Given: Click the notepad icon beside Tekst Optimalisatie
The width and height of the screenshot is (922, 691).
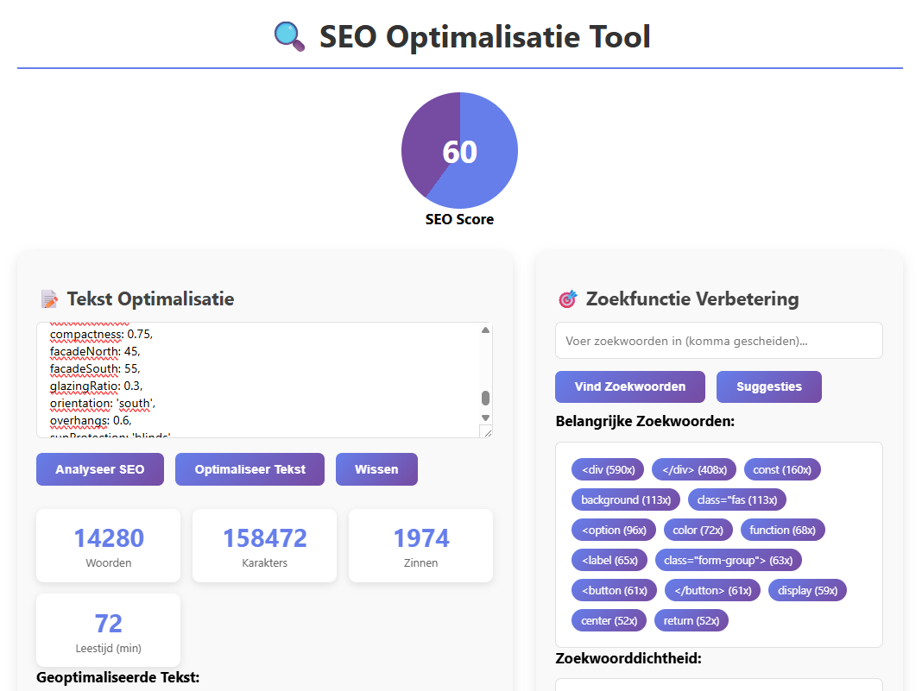Looking at the screenshot, I should click(x=49, y=299).
